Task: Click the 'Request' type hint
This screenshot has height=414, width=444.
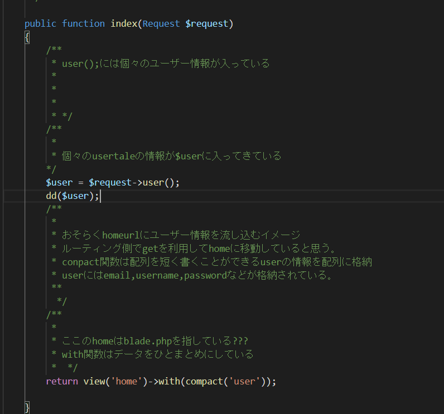Action: tap(161, 24)
